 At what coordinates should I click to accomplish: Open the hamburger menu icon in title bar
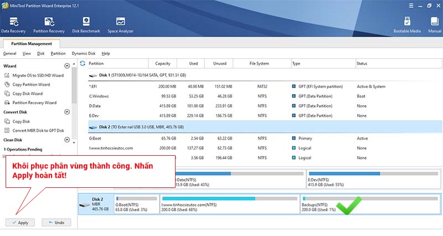411,6
